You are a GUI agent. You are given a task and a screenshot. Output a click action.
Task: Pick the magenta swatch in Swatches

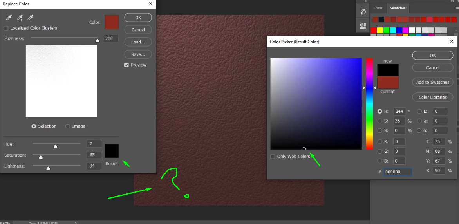click(405, 31)
